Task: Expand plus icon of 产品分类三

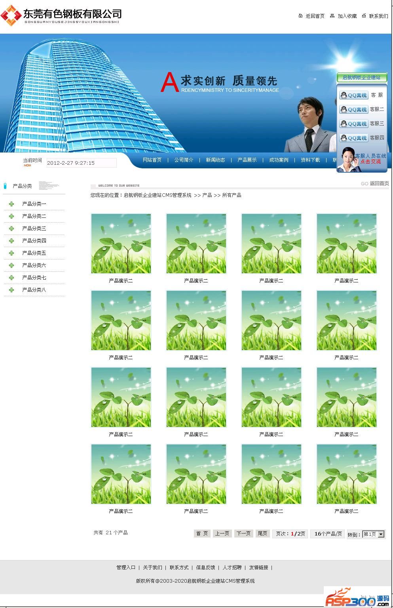Action: pos(11,229)
